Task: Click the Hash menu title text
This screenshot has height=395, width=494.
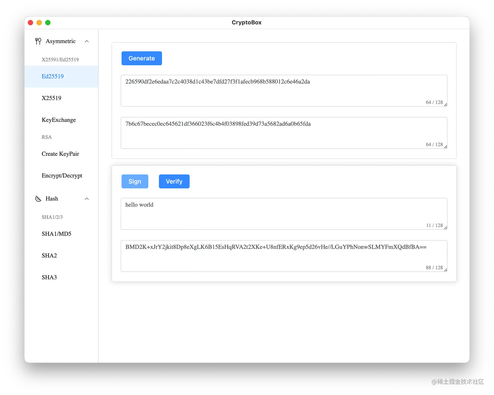Action: (x=52, y=199)
